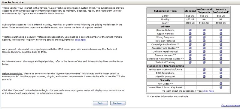Click the 'Diagnostics / Reprogramming' section heading
The width and height of the screenshot is (240, 109).
165,66
